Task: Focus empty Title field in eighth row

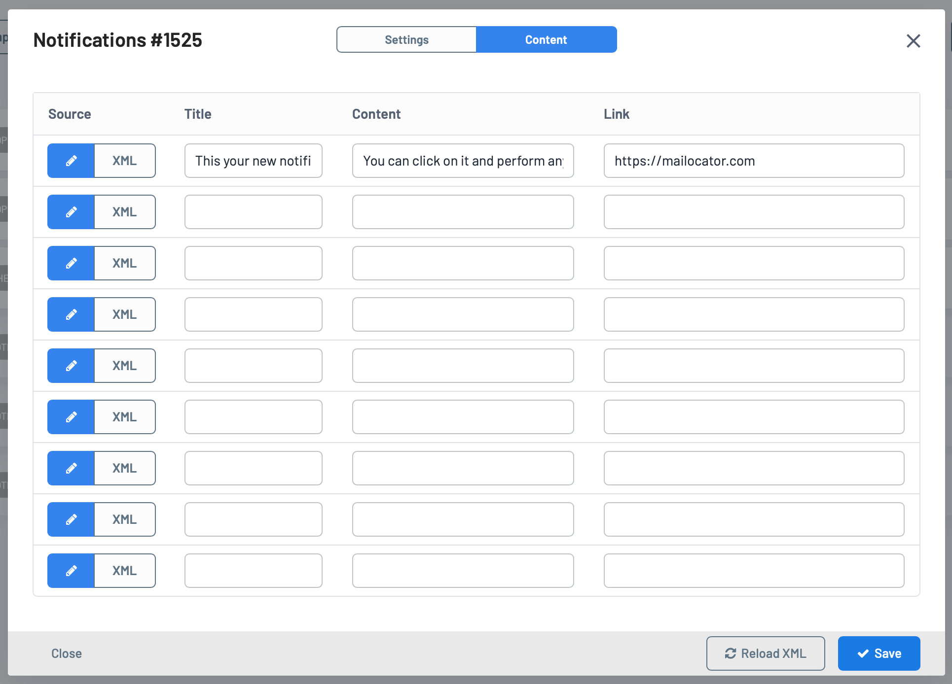Action: pos(254,519)
